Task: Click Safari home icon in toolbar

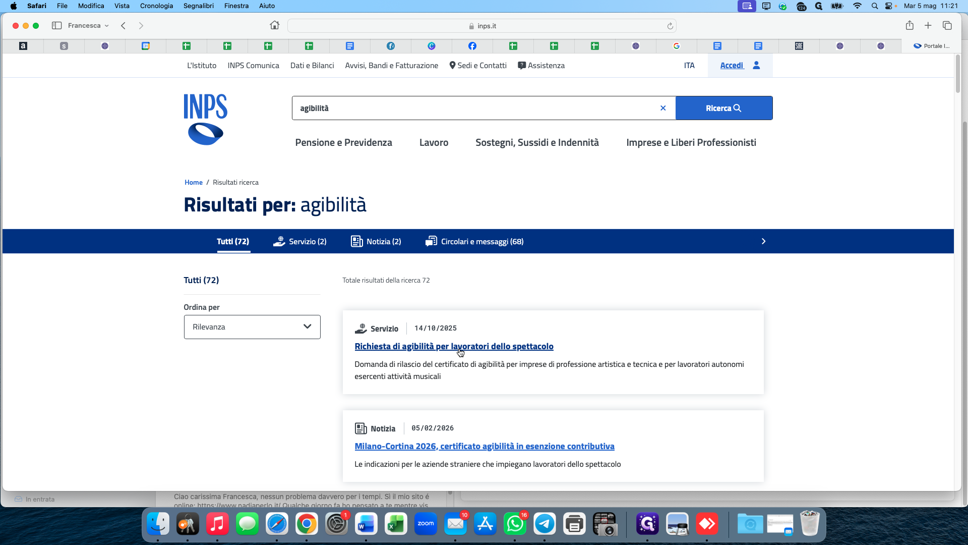Action: tap(274, 25)
